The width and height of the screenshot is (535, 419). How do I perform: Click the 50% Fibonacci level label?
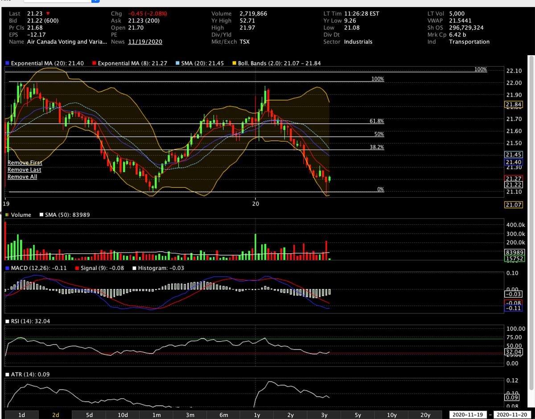(379, 134)
